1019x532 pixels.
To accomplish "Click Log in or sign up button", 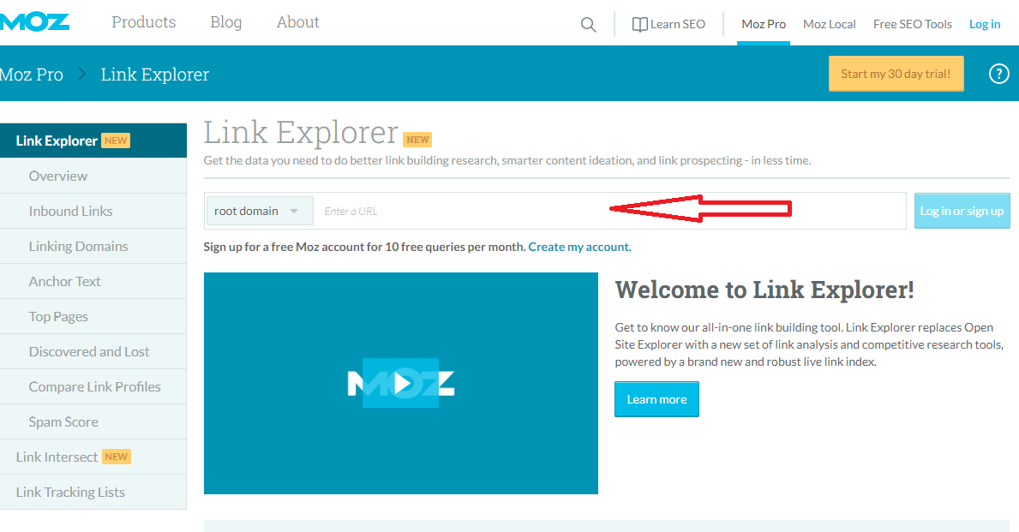I will click(962, 211).
